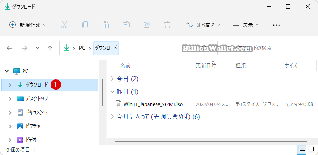
Task: Click the Paste clipboard icon
Action: (x=106, y=25)
